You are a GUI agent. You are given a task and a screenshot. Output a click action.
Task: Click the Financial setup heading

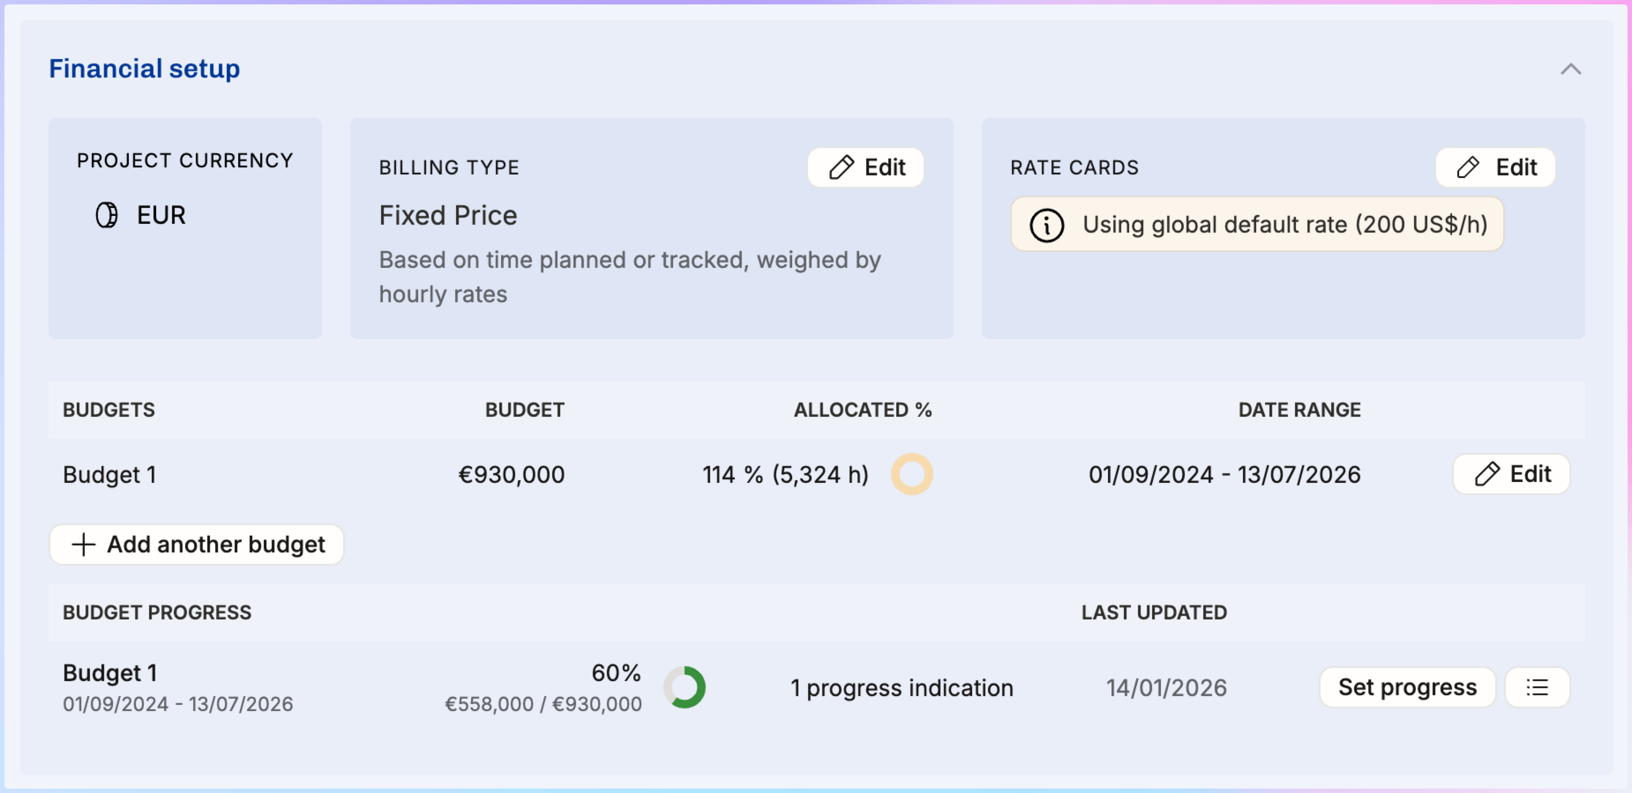pyautogui.click(x=144, y=68)
